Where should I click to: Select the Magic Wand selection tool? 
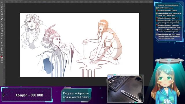[2, 9]
